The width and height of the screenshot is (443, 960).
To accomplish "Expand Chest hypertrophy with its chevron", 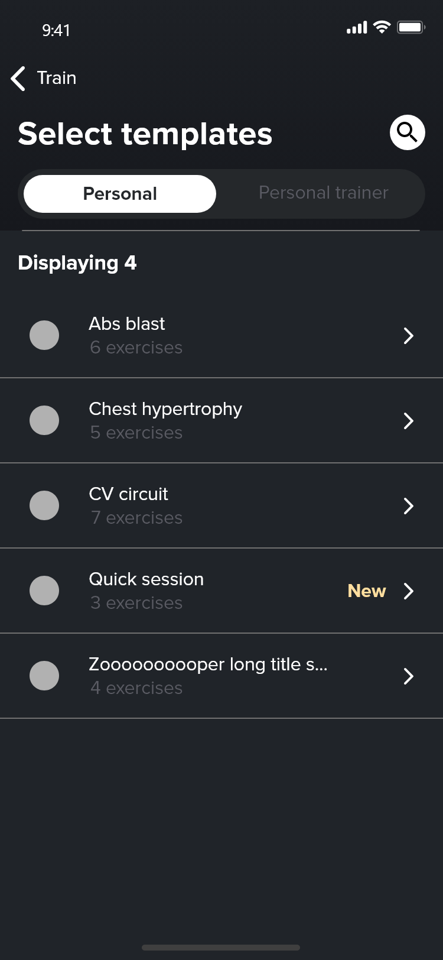I will 408,420.
